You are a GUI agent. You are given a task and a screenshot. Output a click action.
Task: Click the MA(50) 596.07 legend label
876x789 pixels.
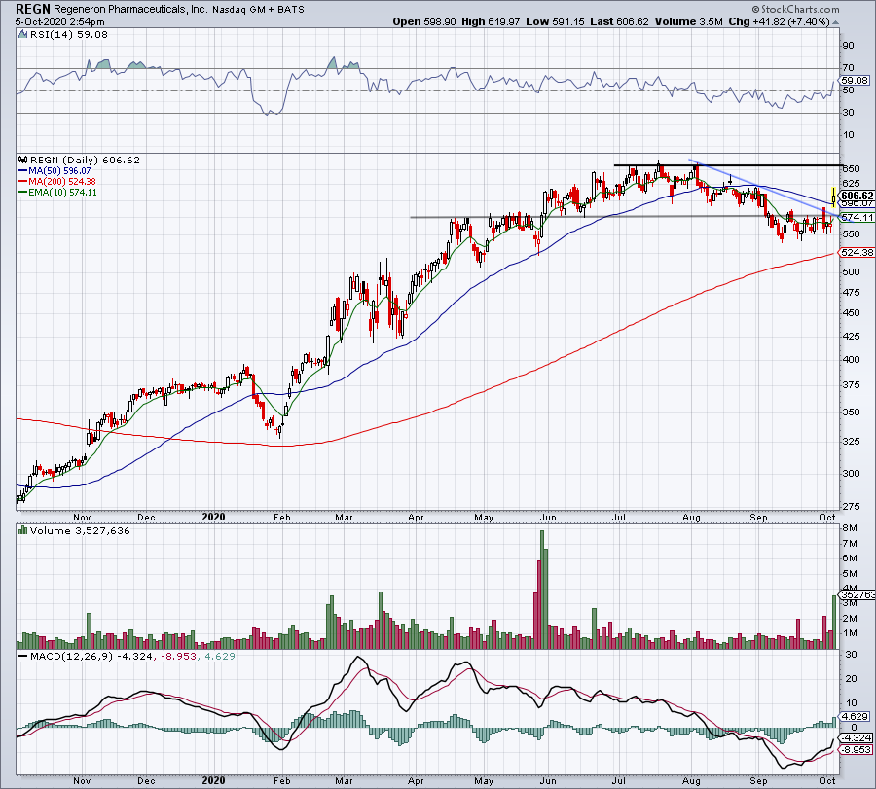click(x=59, y=171)
